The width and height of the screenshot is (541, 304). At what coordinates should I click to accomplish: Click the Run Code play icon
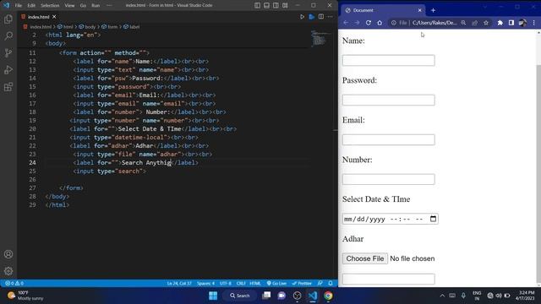point(302,17)
